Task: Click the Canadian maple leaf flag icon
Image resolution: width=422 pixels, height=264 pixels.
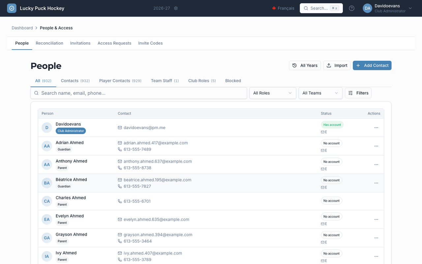Action: pyautogui.click(x=274, y=8)
